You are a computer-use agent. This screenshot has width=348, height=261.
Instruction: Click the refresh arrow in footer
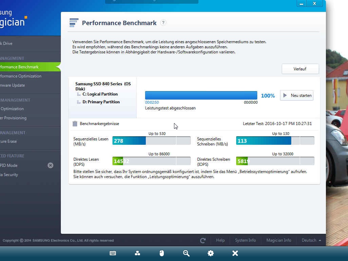(x=203, y=240)
